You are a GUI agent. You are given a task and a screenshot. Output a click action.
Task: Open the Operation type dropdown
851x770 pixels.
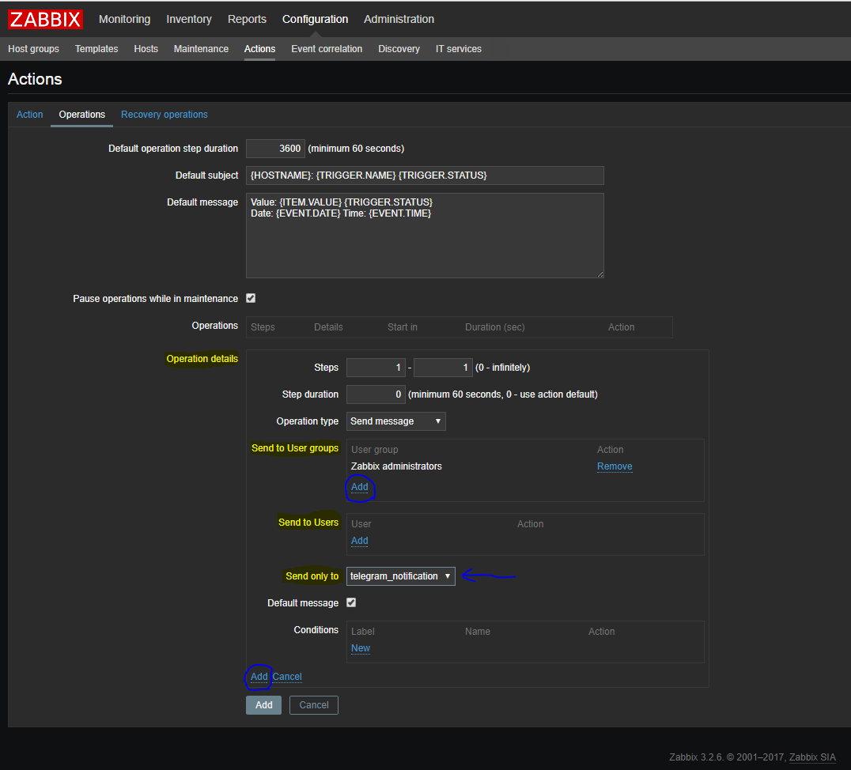[395, 421]
